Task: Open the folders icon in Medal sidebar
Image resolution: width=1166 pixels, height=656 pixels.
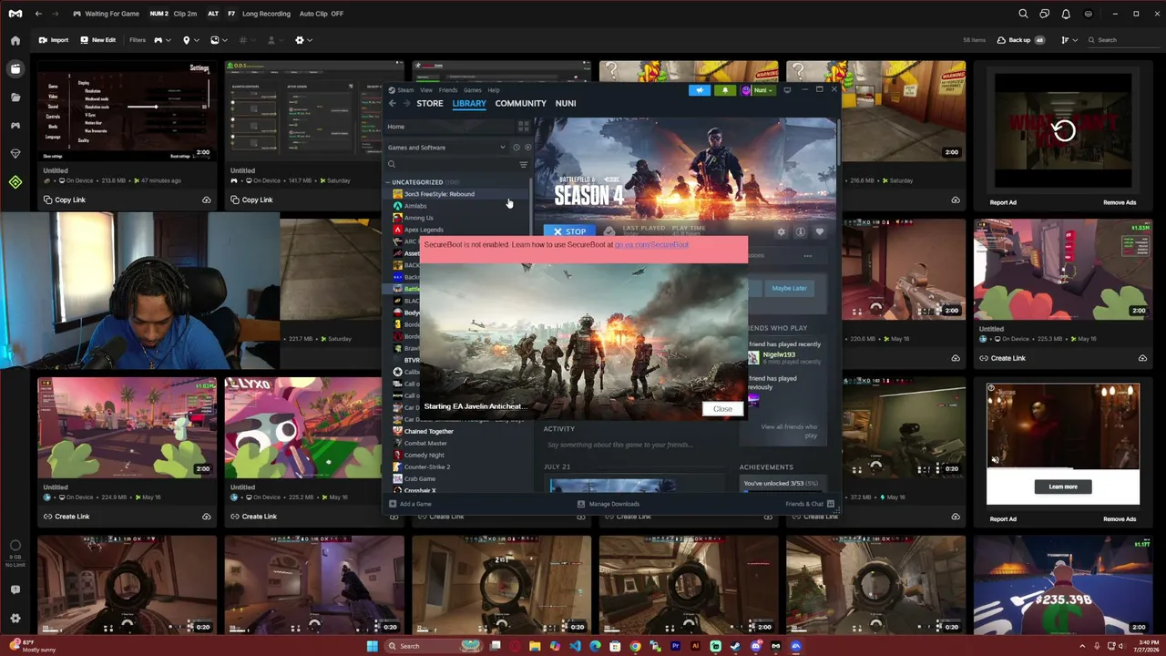Action: point(15,97)
